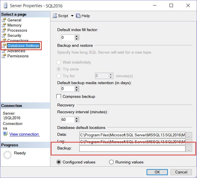The image size is (197, 178).
Task: Click the Script toolbar icon
Action: click(55, 16)
